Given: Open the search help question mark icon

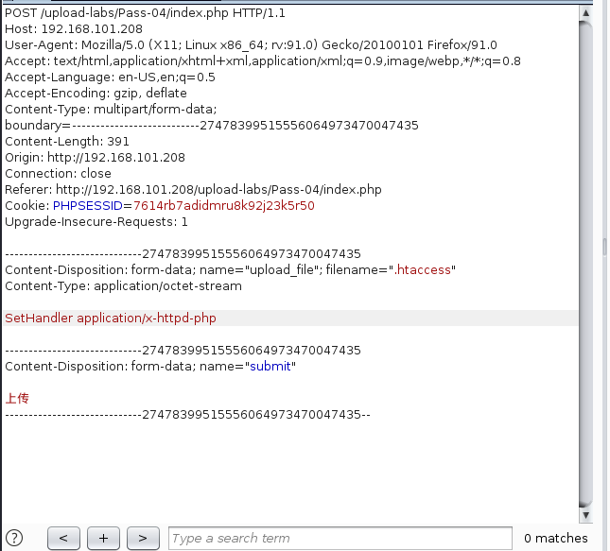Looking at the screenshot, I should click(x=14, y=538).
